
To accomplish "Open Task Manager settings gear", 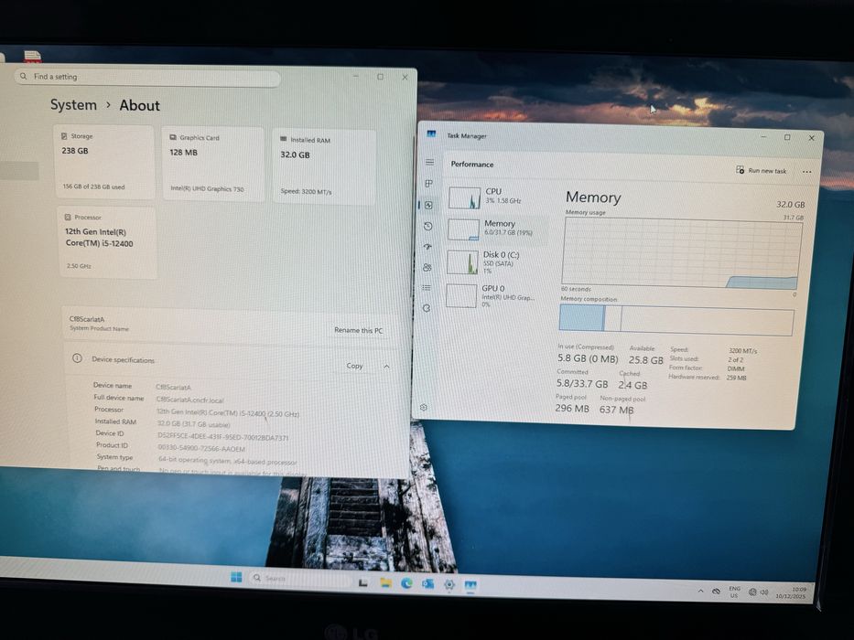I will click(x=424, y=407).
